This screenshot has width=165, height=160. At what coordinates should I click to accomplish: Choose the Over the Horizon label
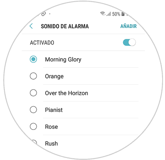(66, 93)
